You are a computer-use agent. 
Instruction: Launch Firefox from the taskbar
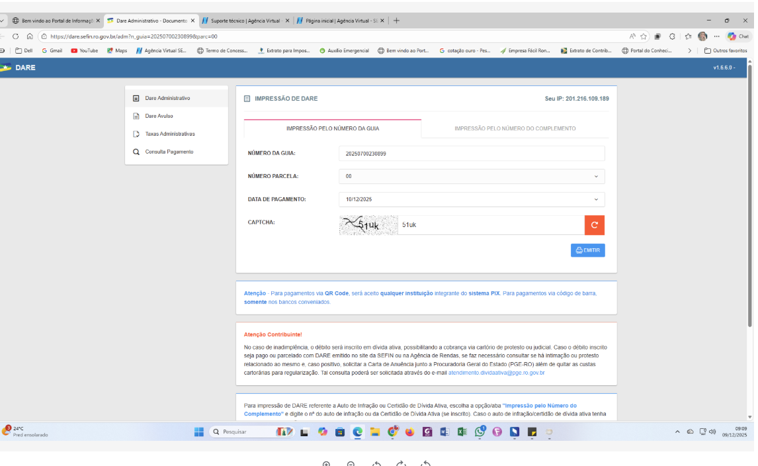pyautogui.click(x=409, y=432)
